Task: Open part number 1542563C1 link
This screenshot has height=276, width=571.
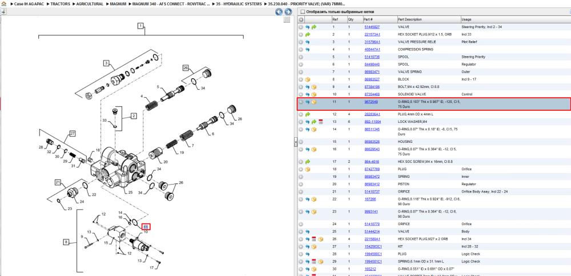Action: click(x=373, y=246)
